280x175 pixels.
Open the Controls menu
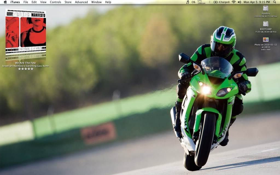[x=55, y=2]
